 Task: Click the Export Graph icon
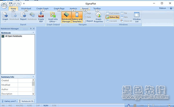tap(5, 17)
